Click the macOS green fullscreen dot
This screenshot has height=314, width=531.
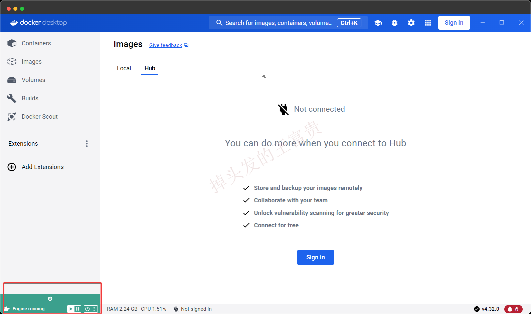click(x=22, y=9)
